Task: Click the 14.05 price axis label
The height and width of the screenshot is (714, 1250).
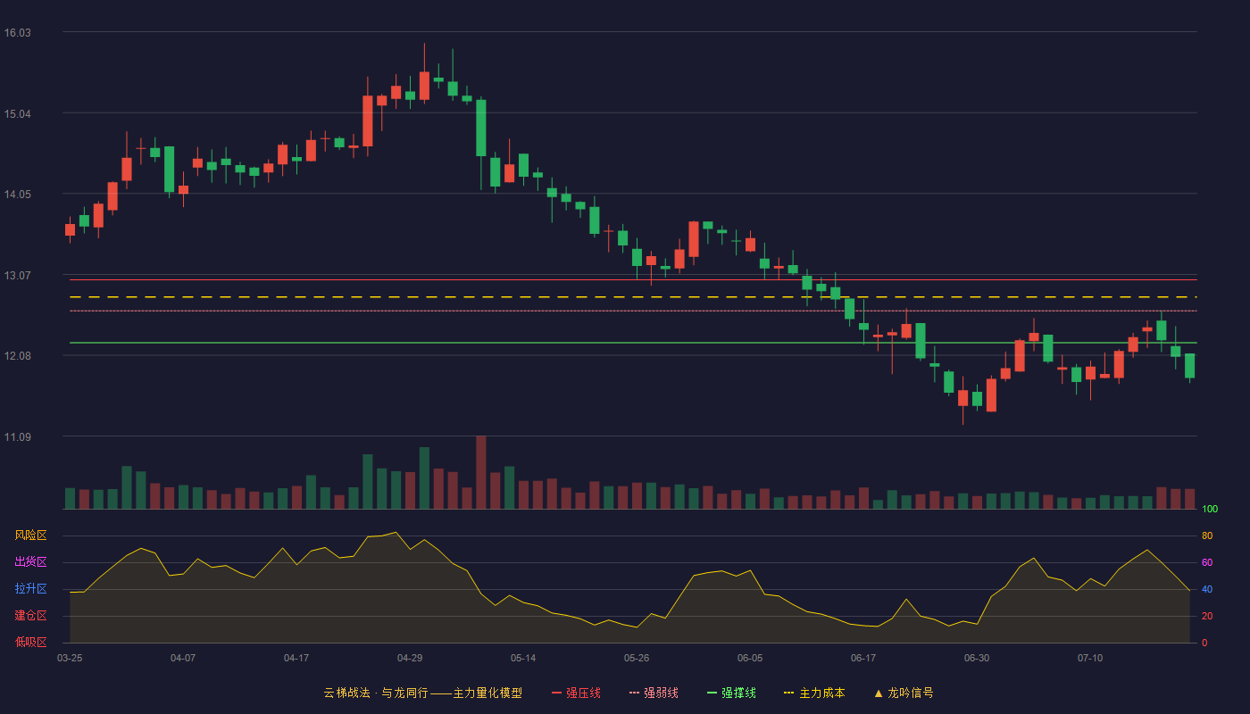Action: pyautogui.click(x=18, y=195)
